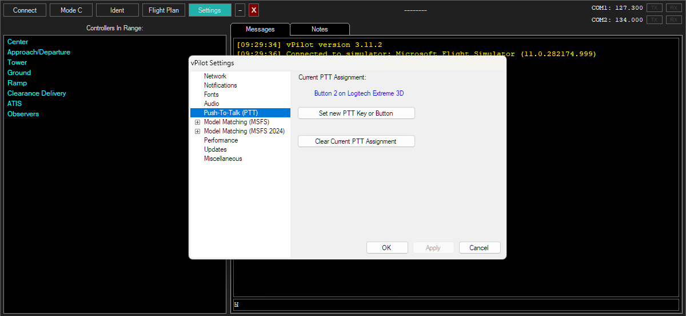The image size is (686, 316).
Task: Toggle the COM1 TX indicator
Action: coord(655,8)
